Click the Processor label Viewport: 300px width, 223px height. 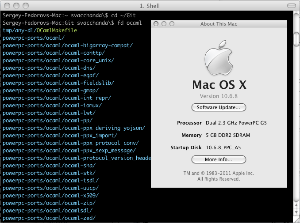[189, 123]
